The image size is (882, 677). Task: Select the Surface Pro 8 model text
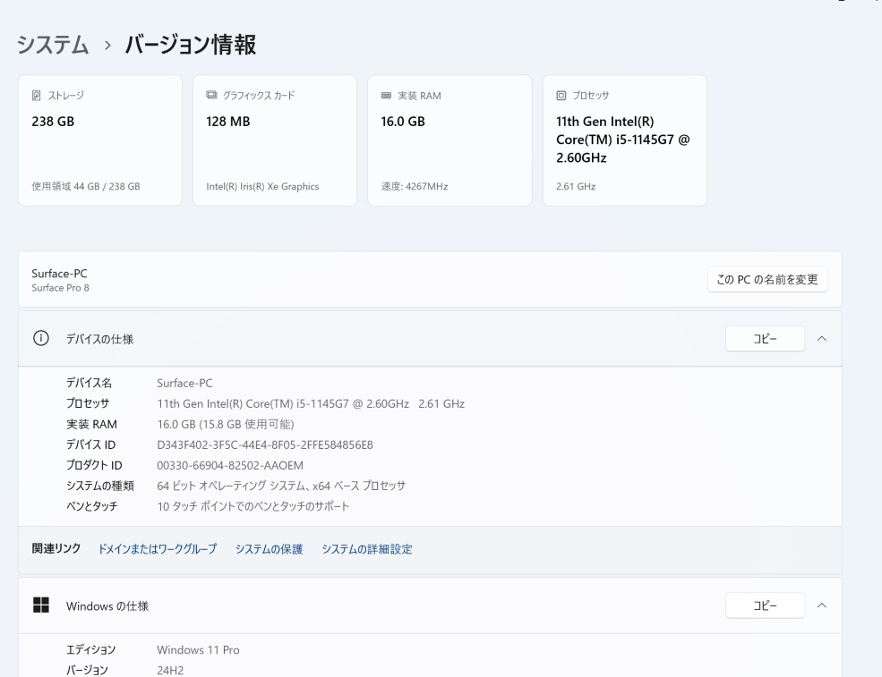coord(60,288)
